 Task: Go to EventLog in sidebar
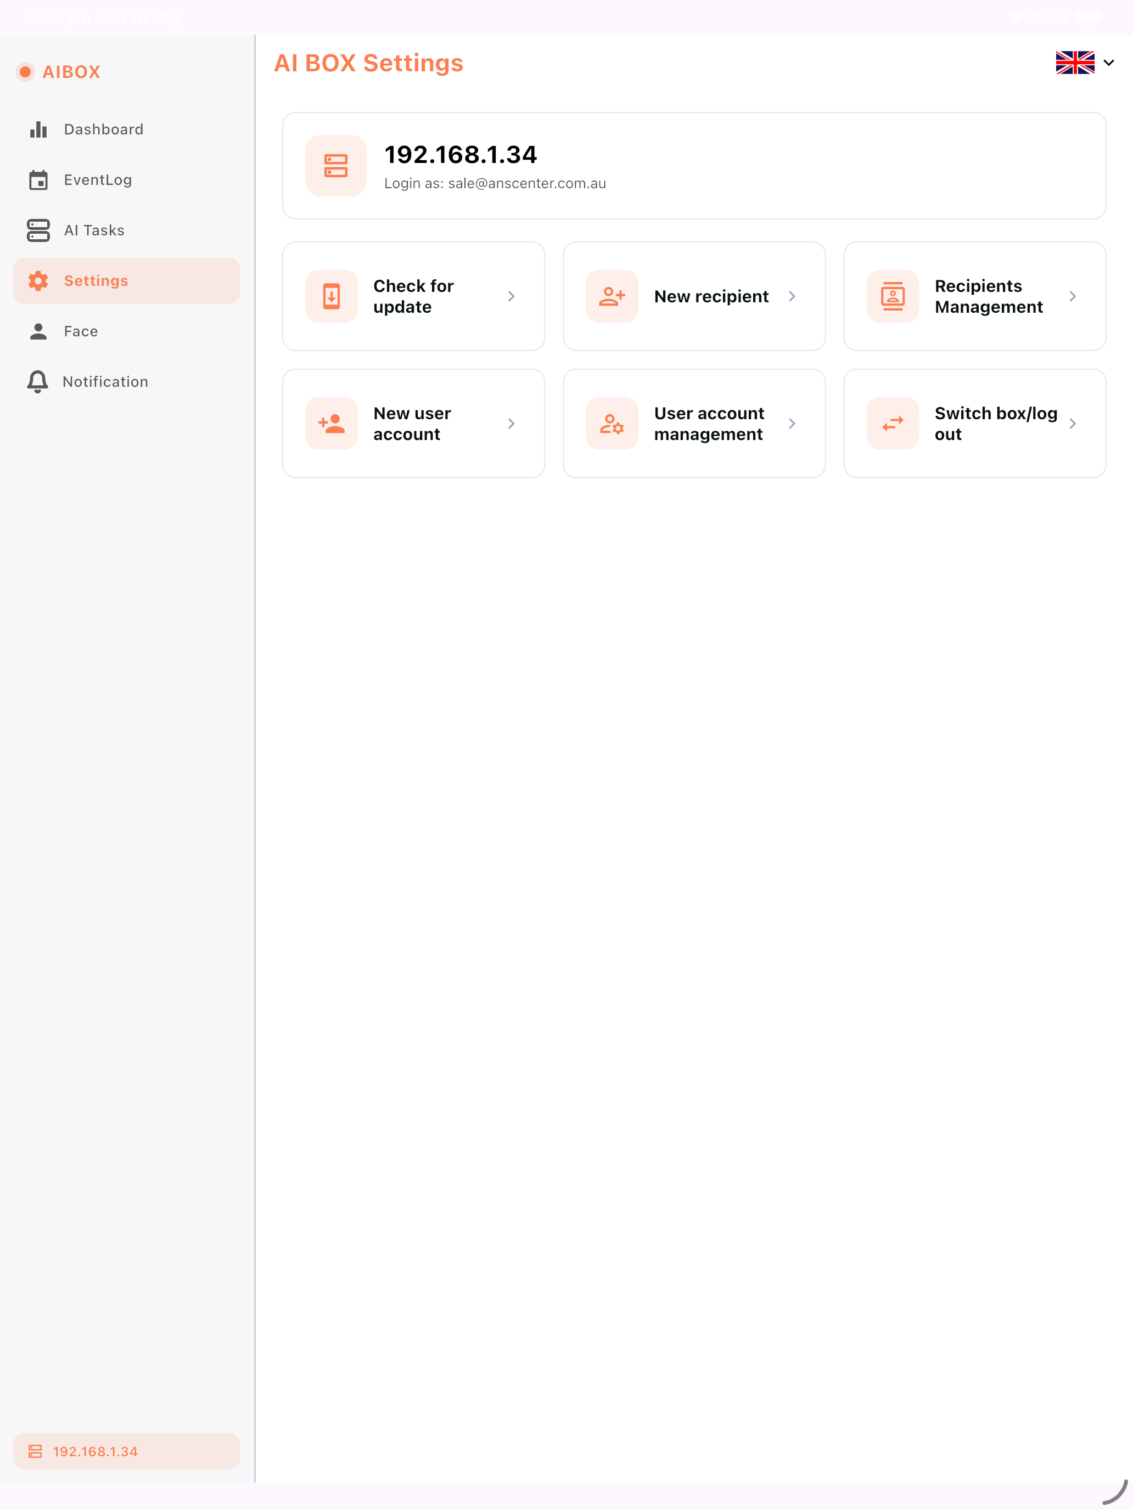[127, 180]
